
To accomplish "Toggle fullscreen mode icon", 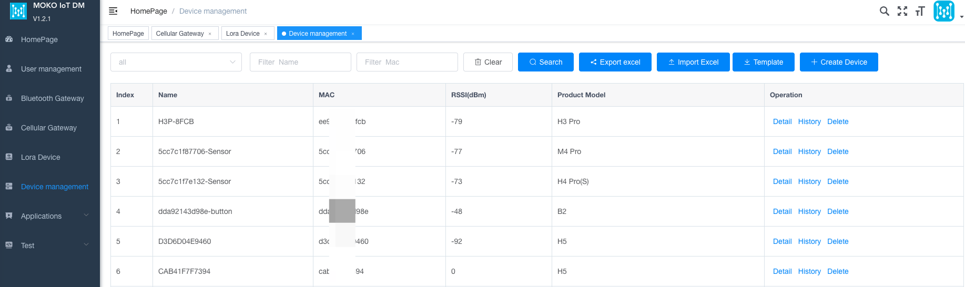I will 902,11.
